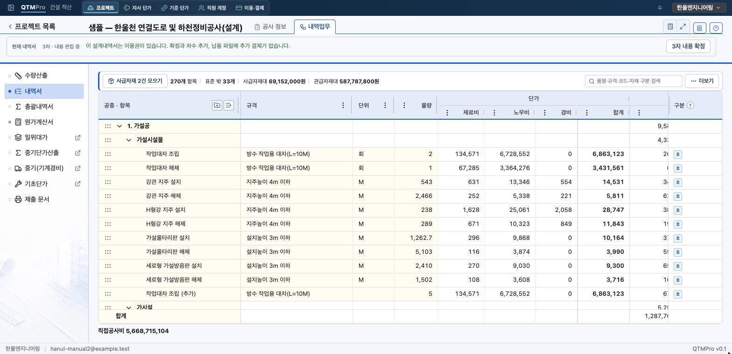Click the add folder icon in 공종·항목 header

click(x=217, y=105)
